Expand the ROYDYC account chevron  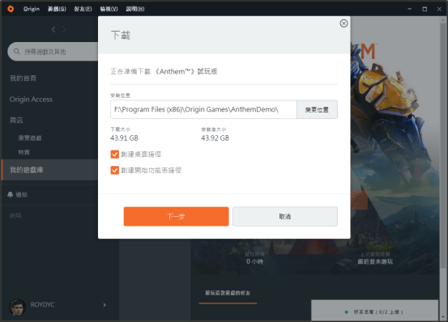click(105, 305)
